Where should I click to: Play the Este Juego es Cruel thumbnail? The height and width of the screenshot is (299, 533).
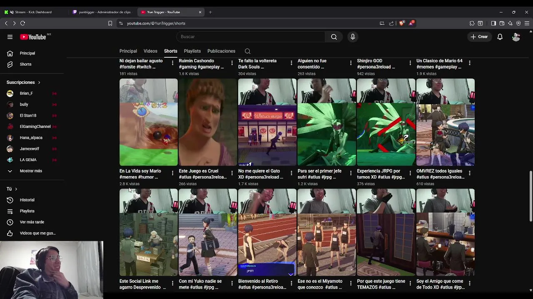[208, 122]
